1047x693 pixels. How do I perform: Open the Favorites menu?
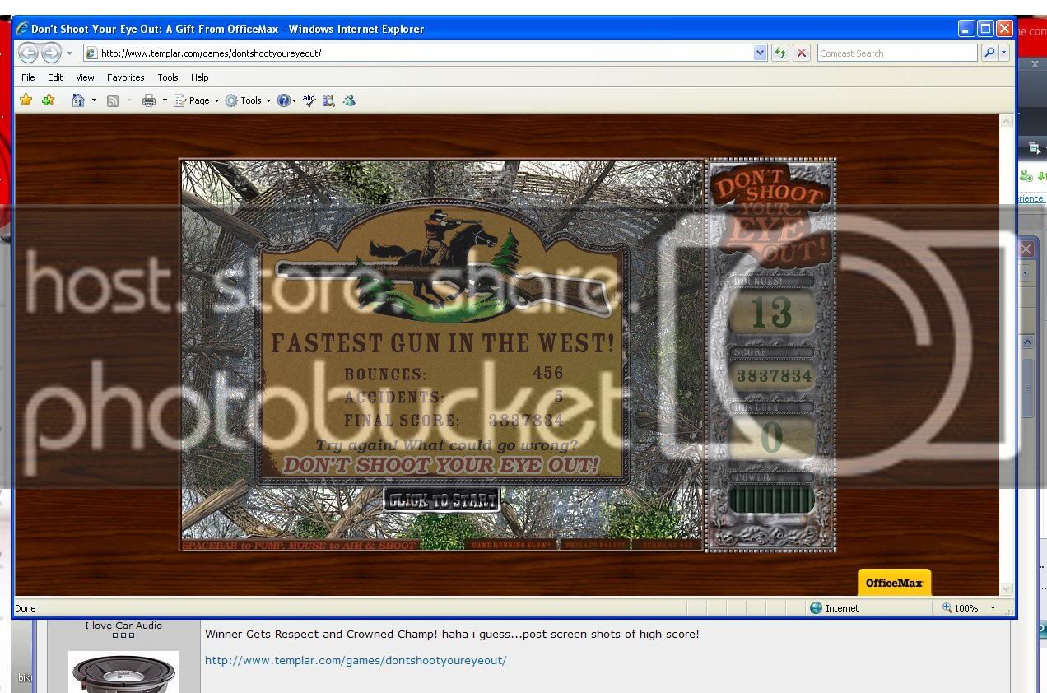point(126,77)
